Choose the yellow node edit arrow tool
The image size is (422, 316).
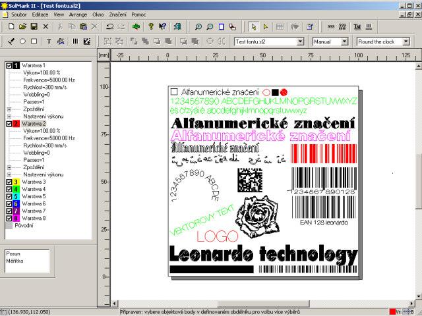(266, 26)
